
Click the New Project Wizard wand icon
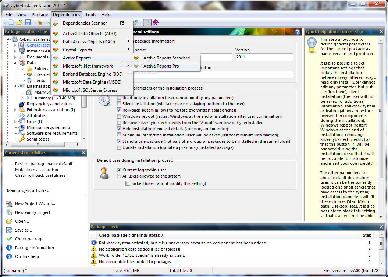click(x=9, y=204)
